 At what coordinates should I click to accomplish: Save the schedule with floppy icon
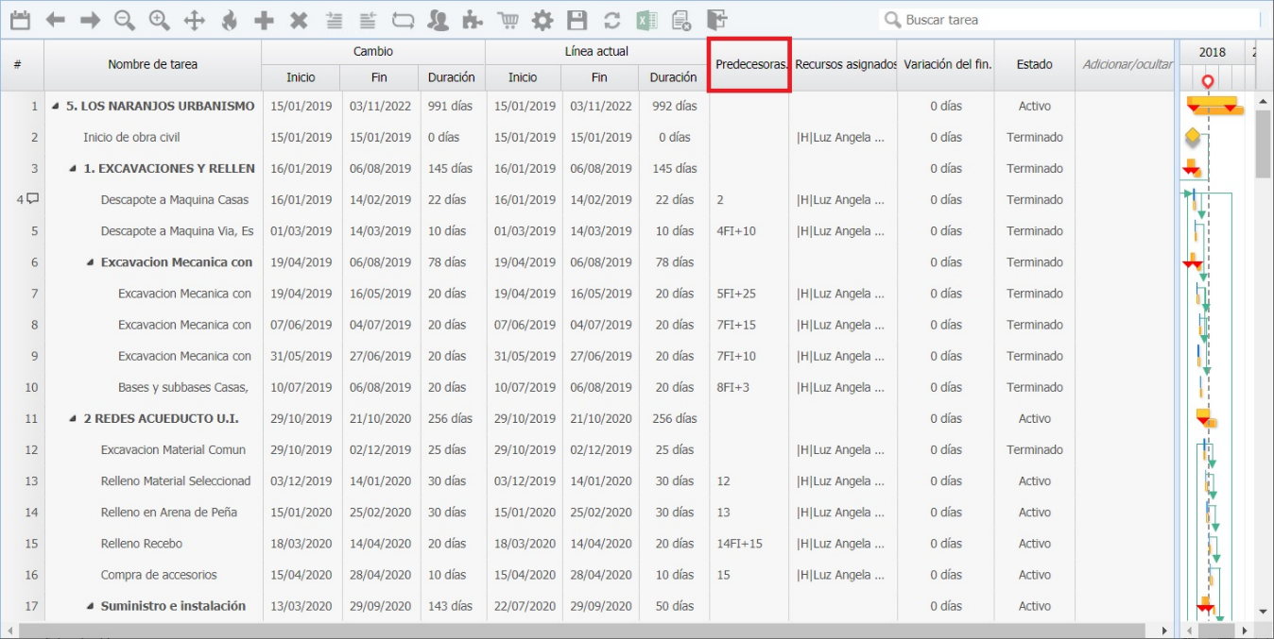(x=577, y=20)
